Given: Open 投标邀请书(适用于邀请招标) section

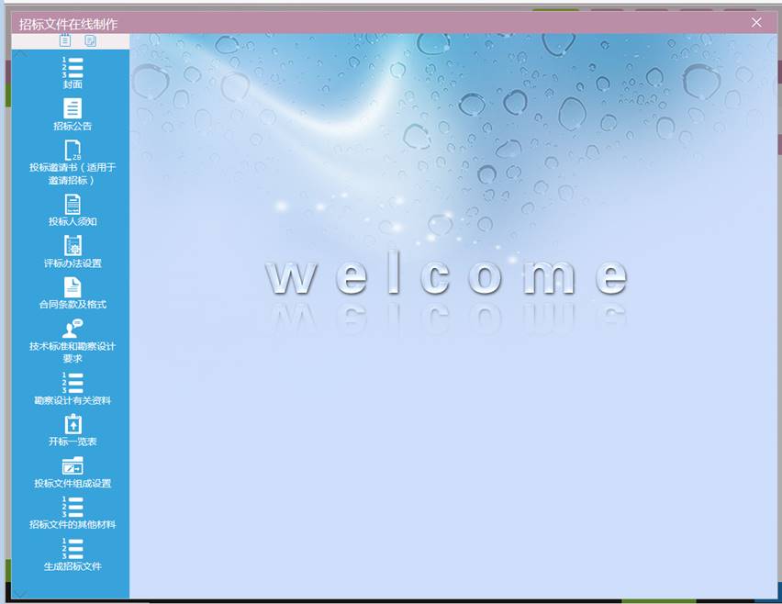Looking at the screenshot, I should coord(73,162).
